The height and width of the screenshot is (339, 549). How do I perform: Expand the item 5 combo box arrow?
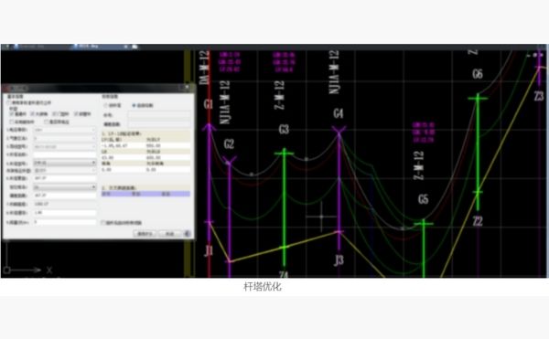[x=93, y=163]
